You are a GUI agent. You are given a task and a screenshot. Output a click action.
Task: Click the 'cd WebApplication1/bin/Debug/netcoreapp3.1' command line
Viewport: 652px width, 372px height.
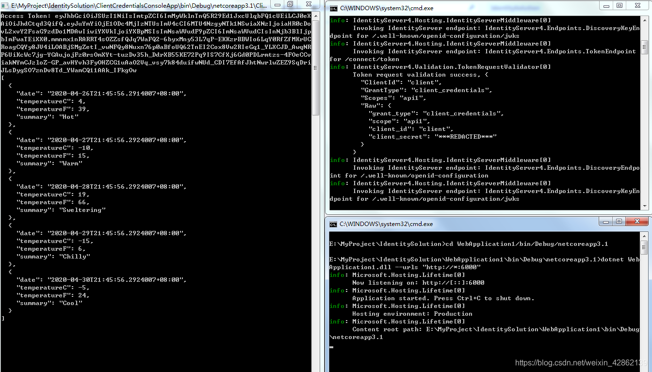(x=468, y=244)
